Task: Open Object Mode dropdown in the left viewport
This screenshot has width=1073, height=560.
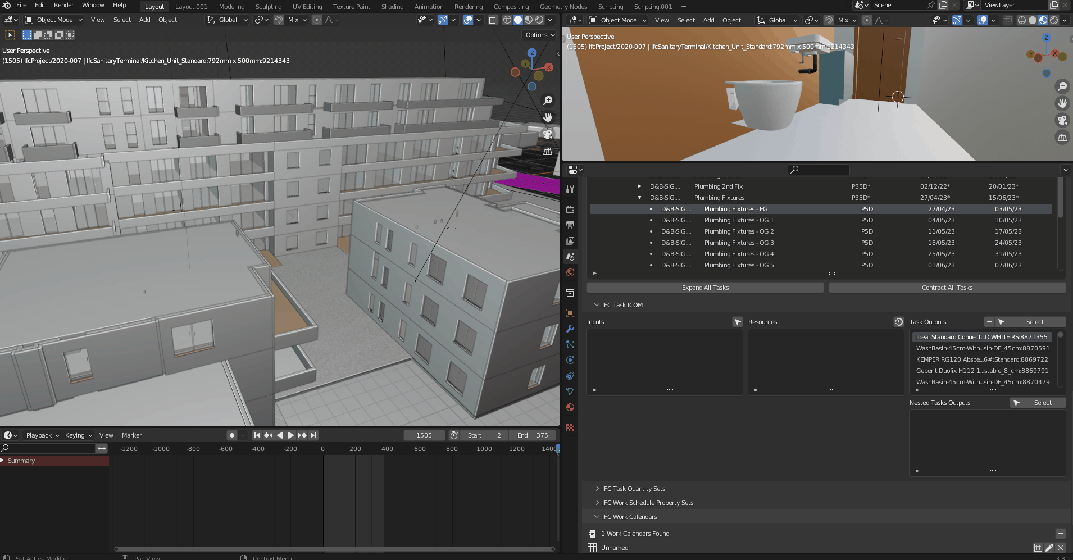Action: 54,20
